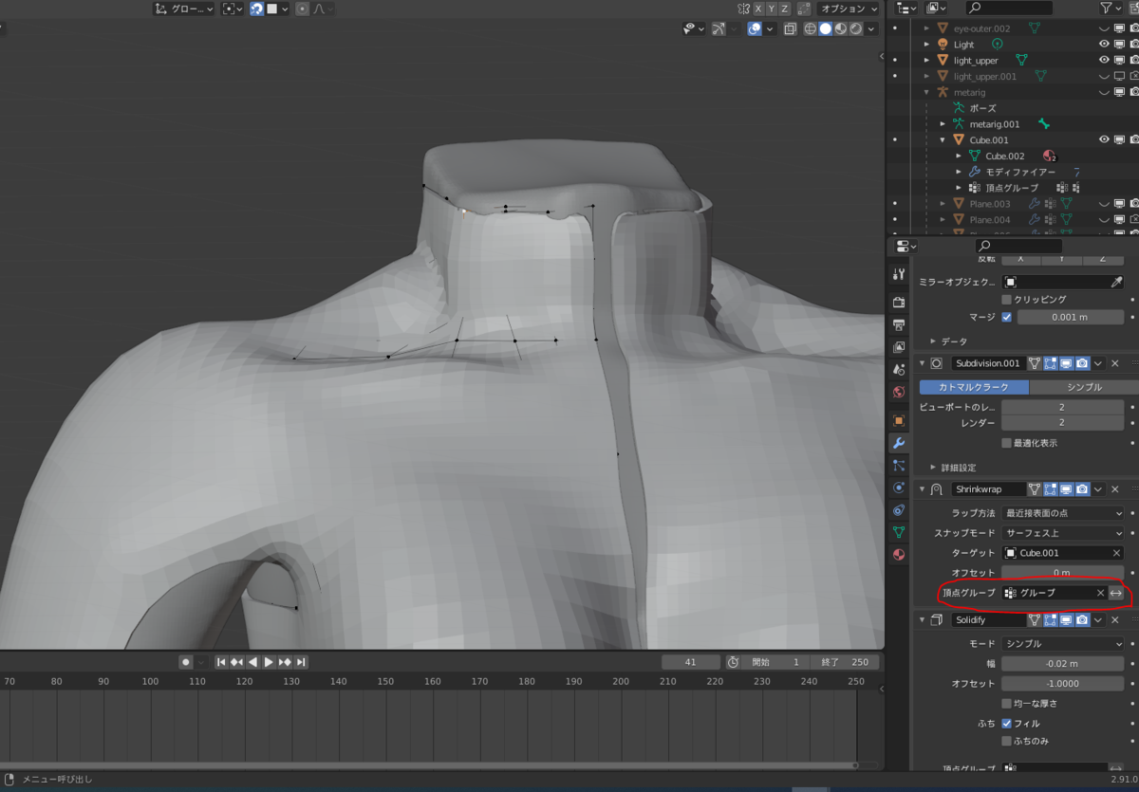Image resolution: width=1139 pixels, height=792 pixels.
Task: Toggle visibility eye of Cube.001 object
Action: click(1104, 139)
